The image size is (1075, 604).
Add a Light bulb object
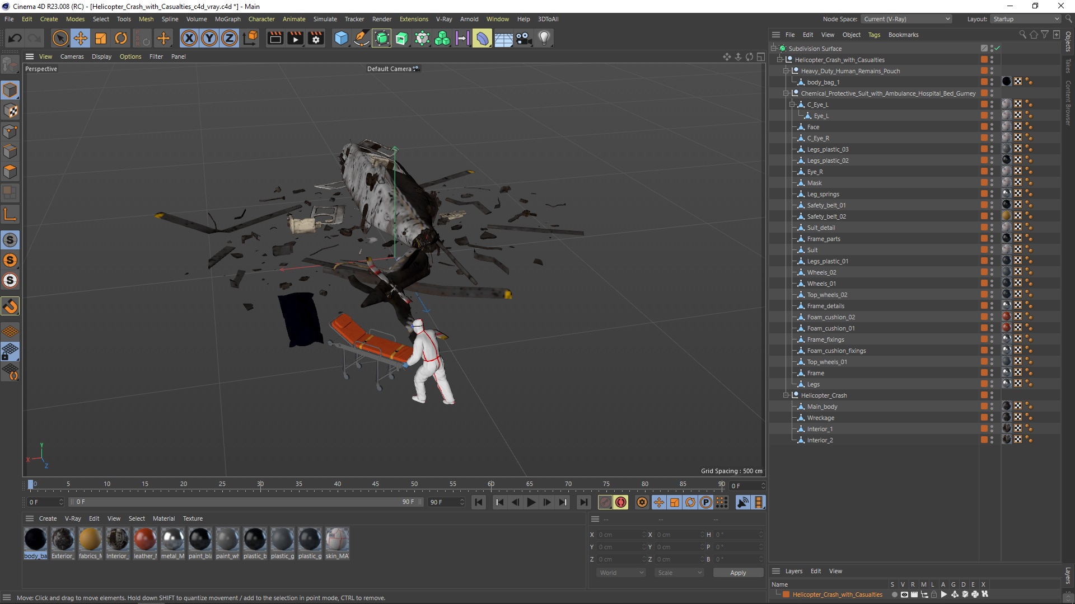(x=544, y=38)
